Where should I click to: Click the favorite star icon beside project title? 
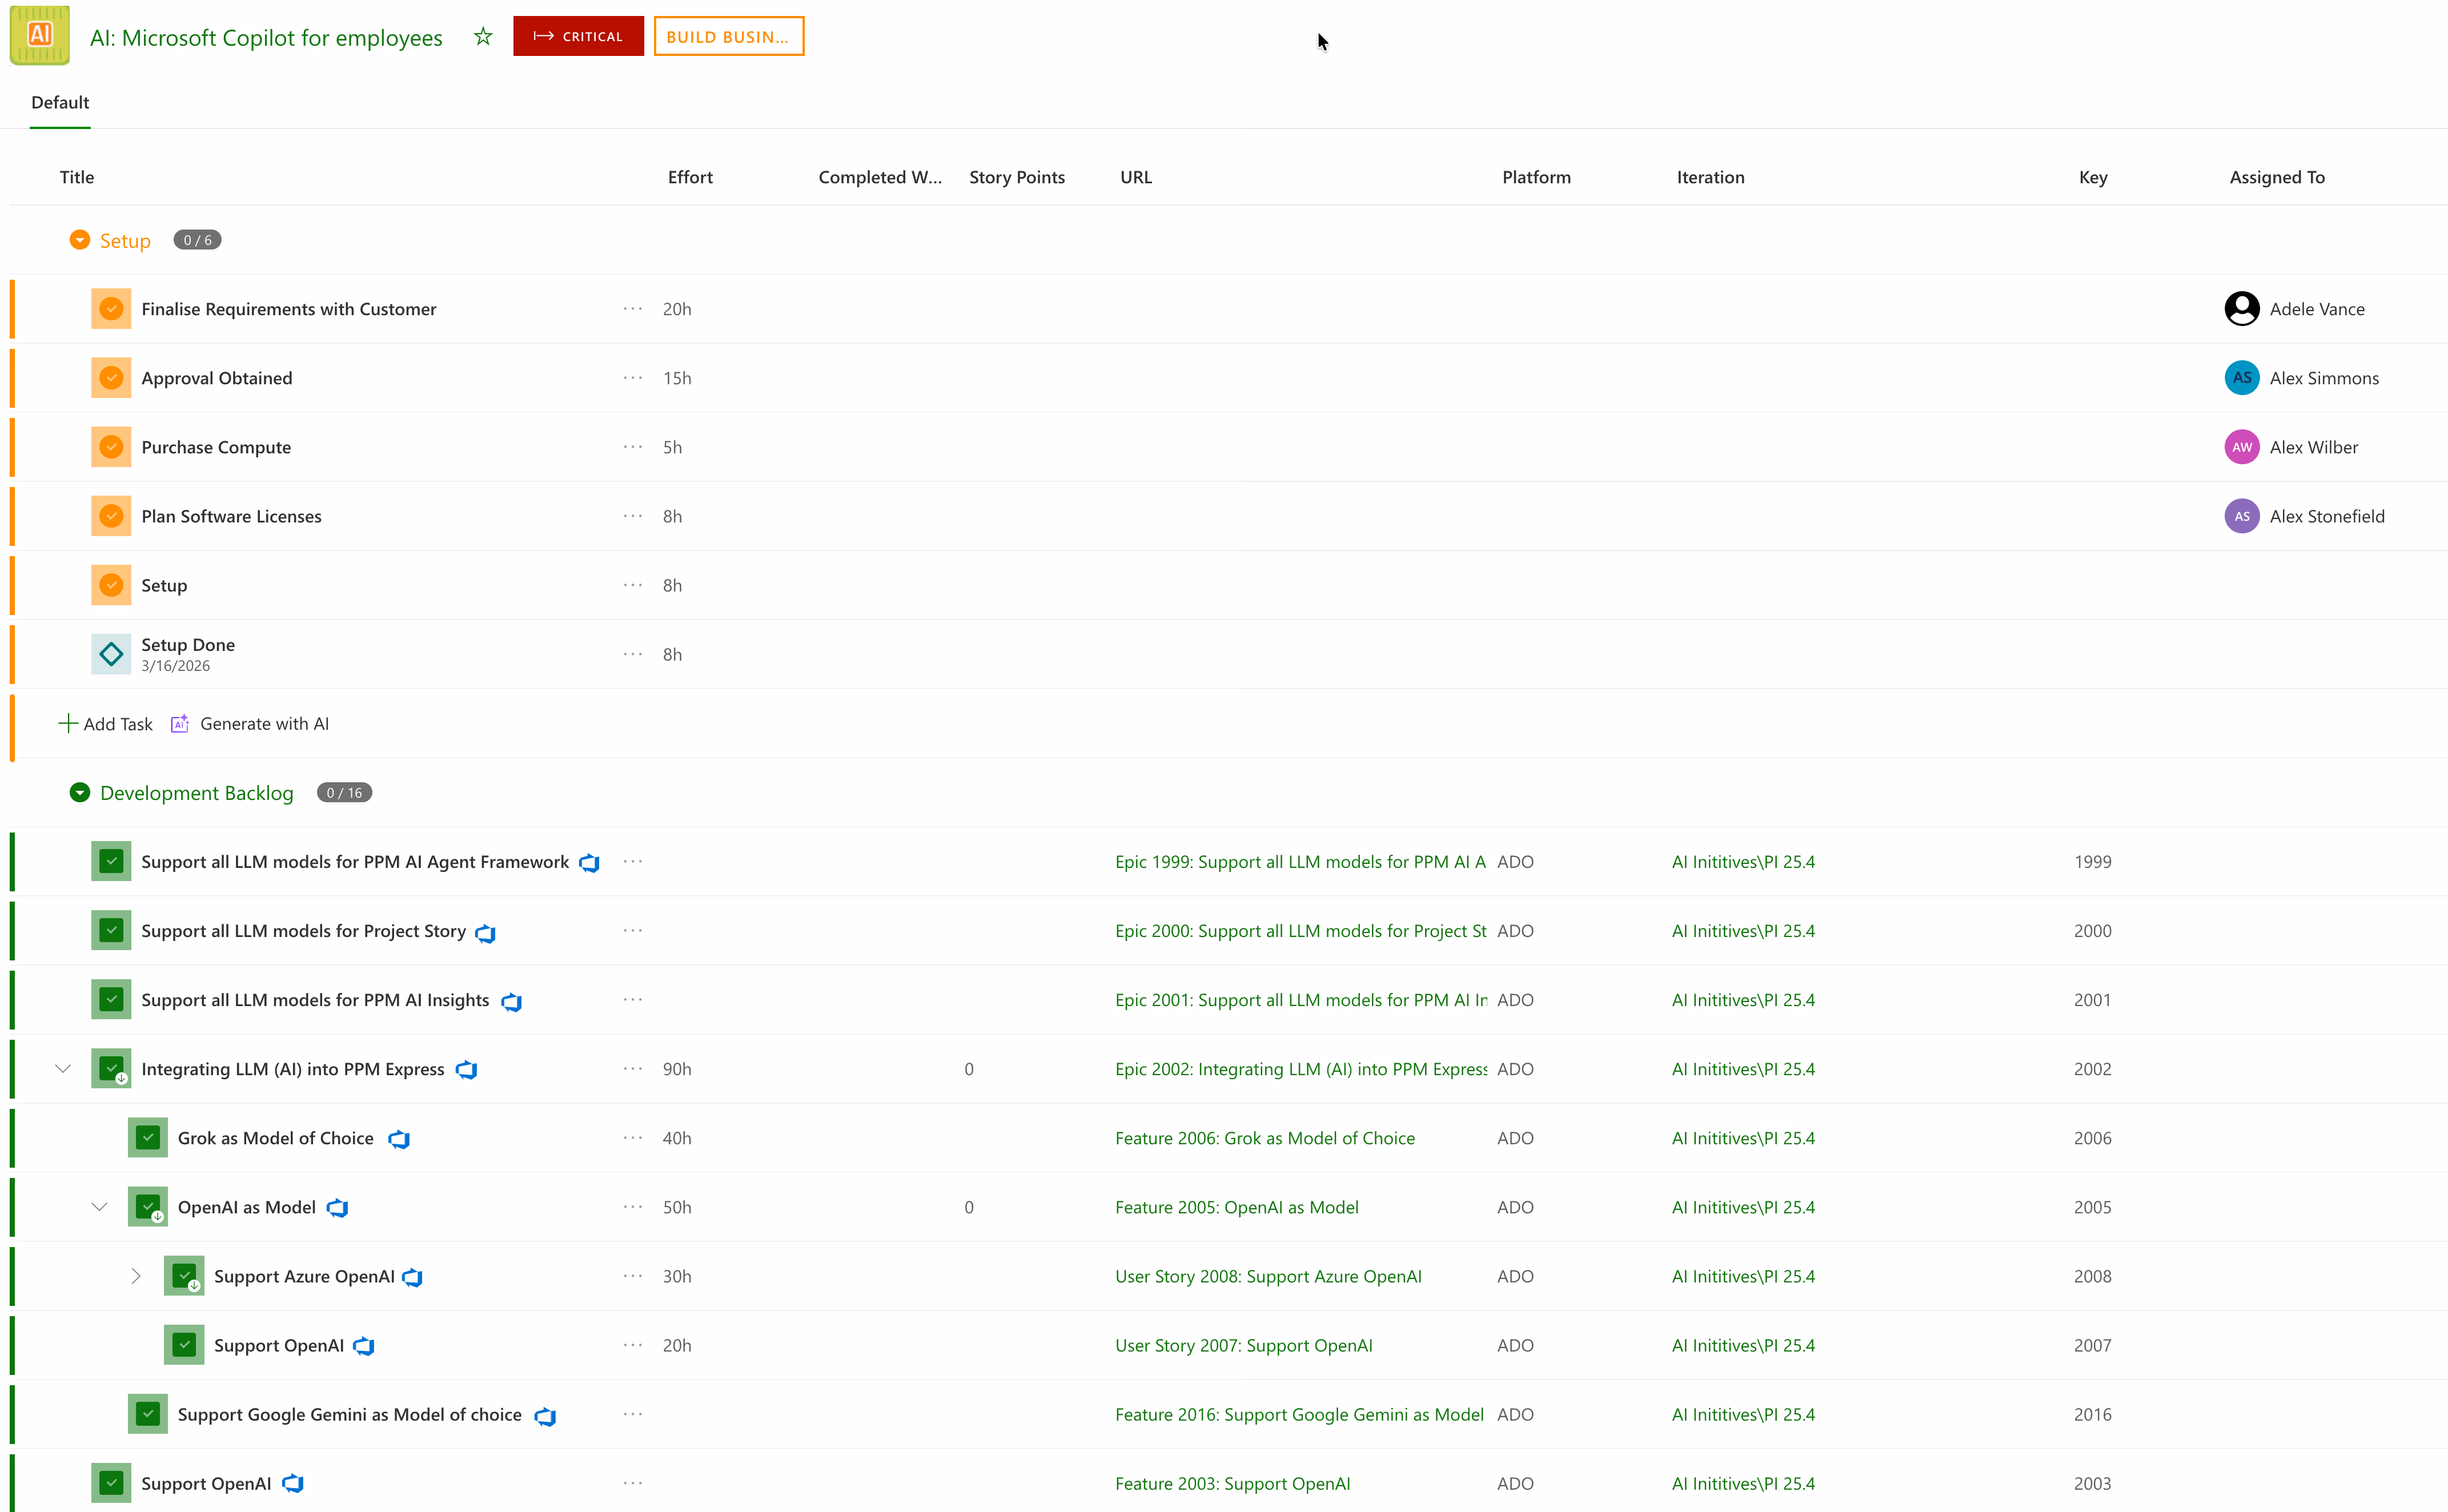(x=483, y=37)
